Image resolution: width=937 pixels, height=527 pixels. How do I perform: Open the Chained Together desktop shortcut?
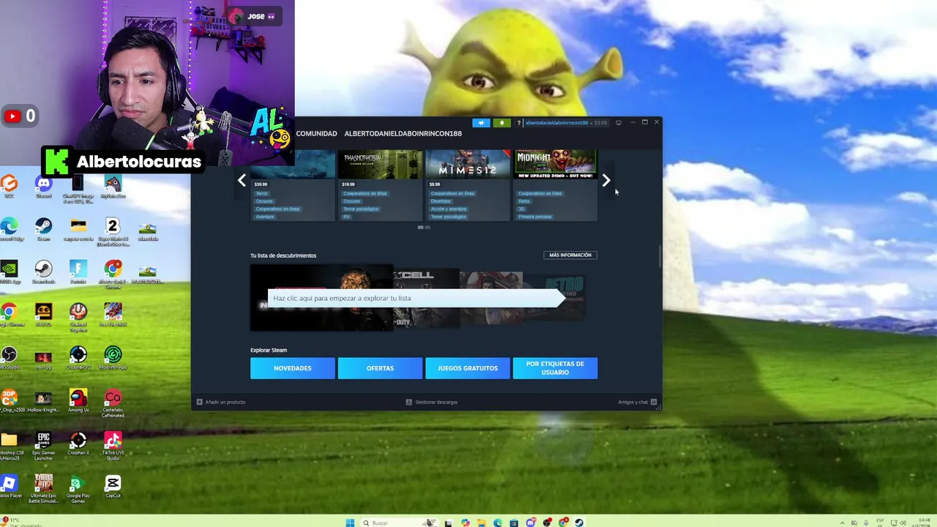[78, 317]
